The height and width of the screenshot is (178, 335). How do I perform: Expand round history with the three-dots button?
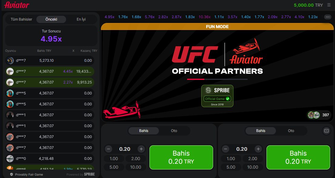(x=327, y=17)
